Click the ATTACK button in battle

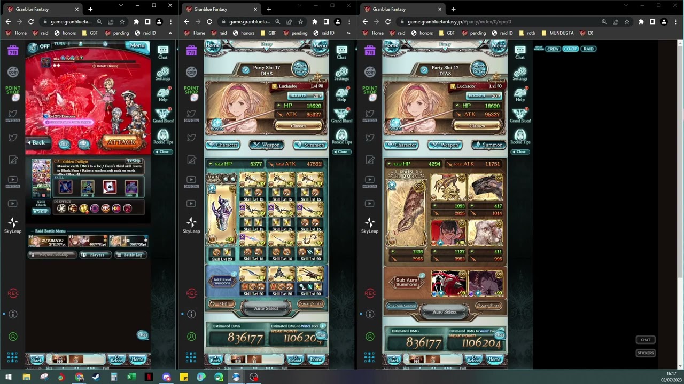(121, 142)
